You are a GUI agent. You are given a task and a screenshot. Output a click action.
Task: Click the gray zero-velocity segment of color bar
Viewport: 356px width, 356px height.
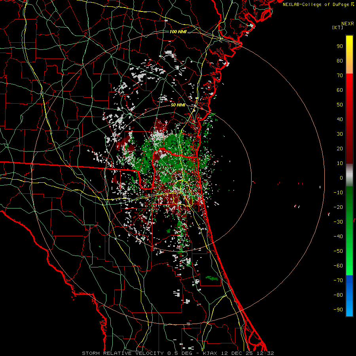click(349, 175)
